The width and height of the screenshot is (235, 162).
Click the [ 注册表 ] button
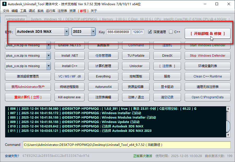pos(167,66)
